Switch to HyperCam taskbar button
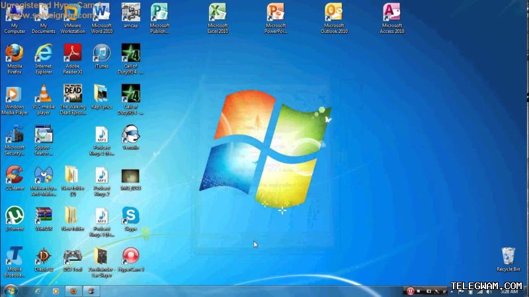The width and height of the screenshot is (529, 297). (x=91, y=291)
